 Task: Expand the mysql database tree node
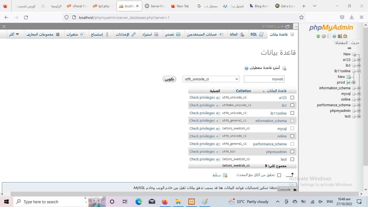(x=359, y=94)
